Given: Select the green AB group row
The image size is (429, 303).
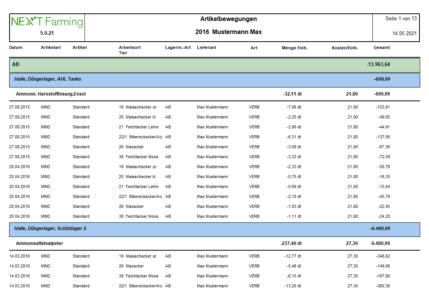Looking at the screenshot, I should (x=214, y=65).
